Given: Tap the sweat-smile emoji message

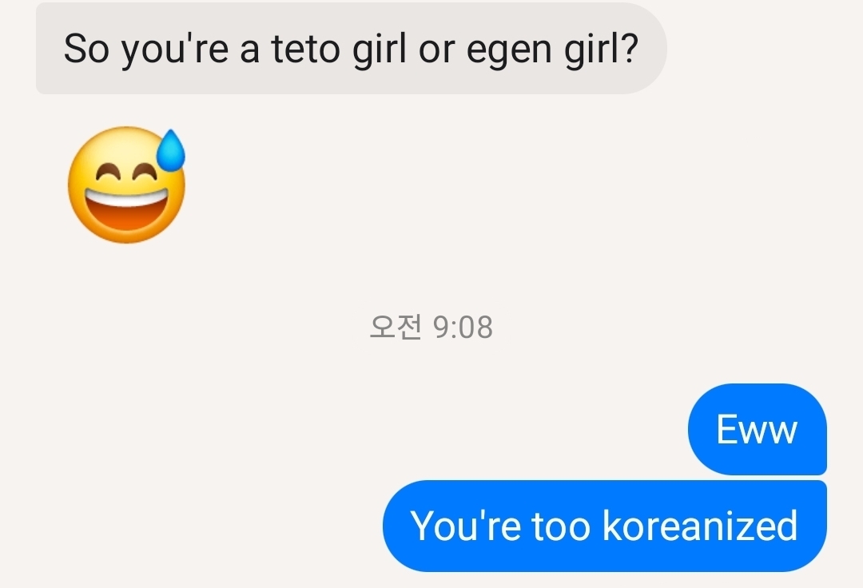Looking at the screenshot, I should 126,185.
